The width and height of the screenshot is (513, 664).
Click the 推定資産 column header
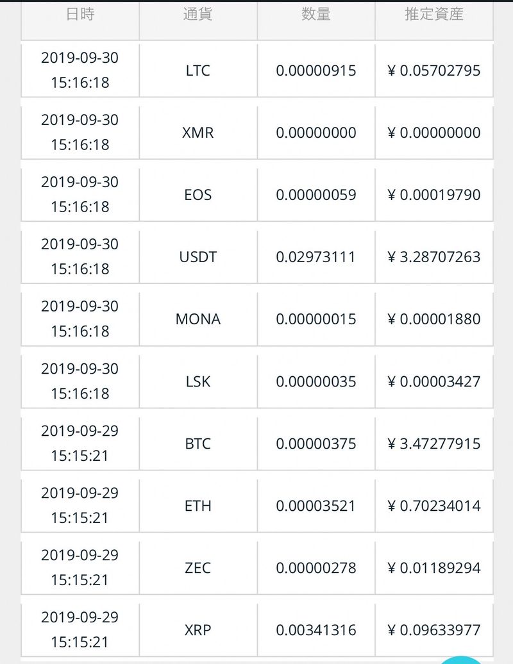[x=434, y=14]
